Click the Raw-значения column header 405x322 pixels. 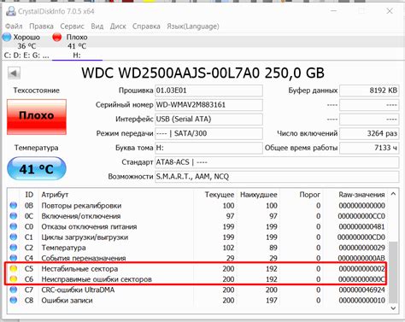coord(361,195)
